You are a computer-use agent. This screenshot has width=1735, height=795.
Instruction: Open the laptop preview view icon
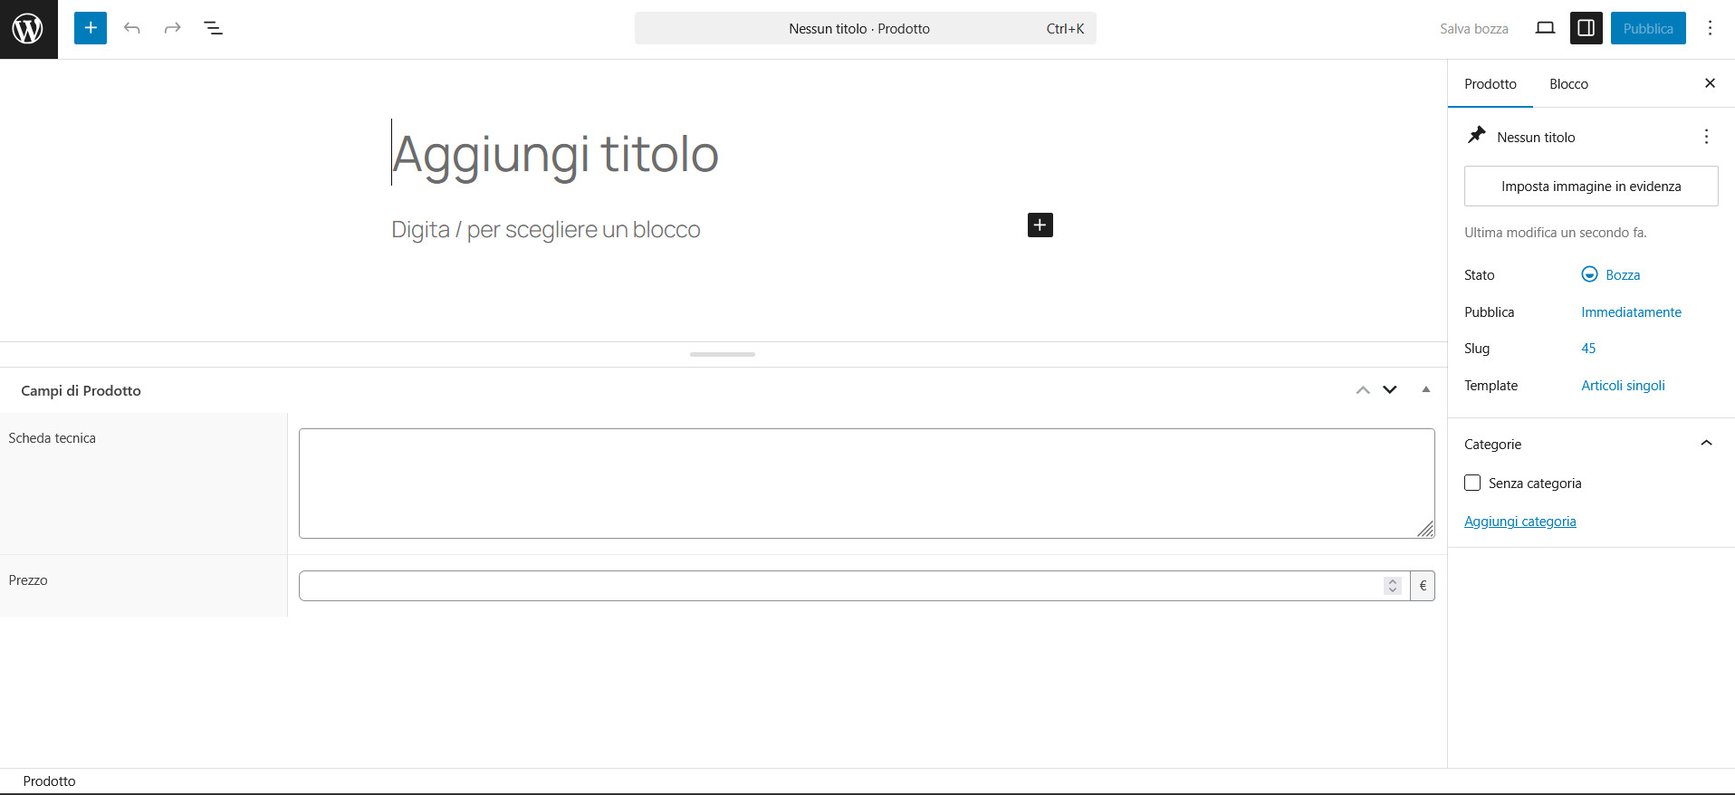pos(1546,28)
